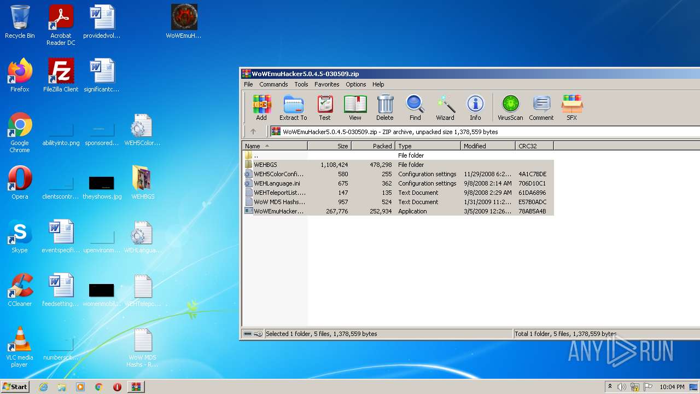Go up one folder level arrow
The width and height of the screenshot is (700, 394).
click(253, 131)
